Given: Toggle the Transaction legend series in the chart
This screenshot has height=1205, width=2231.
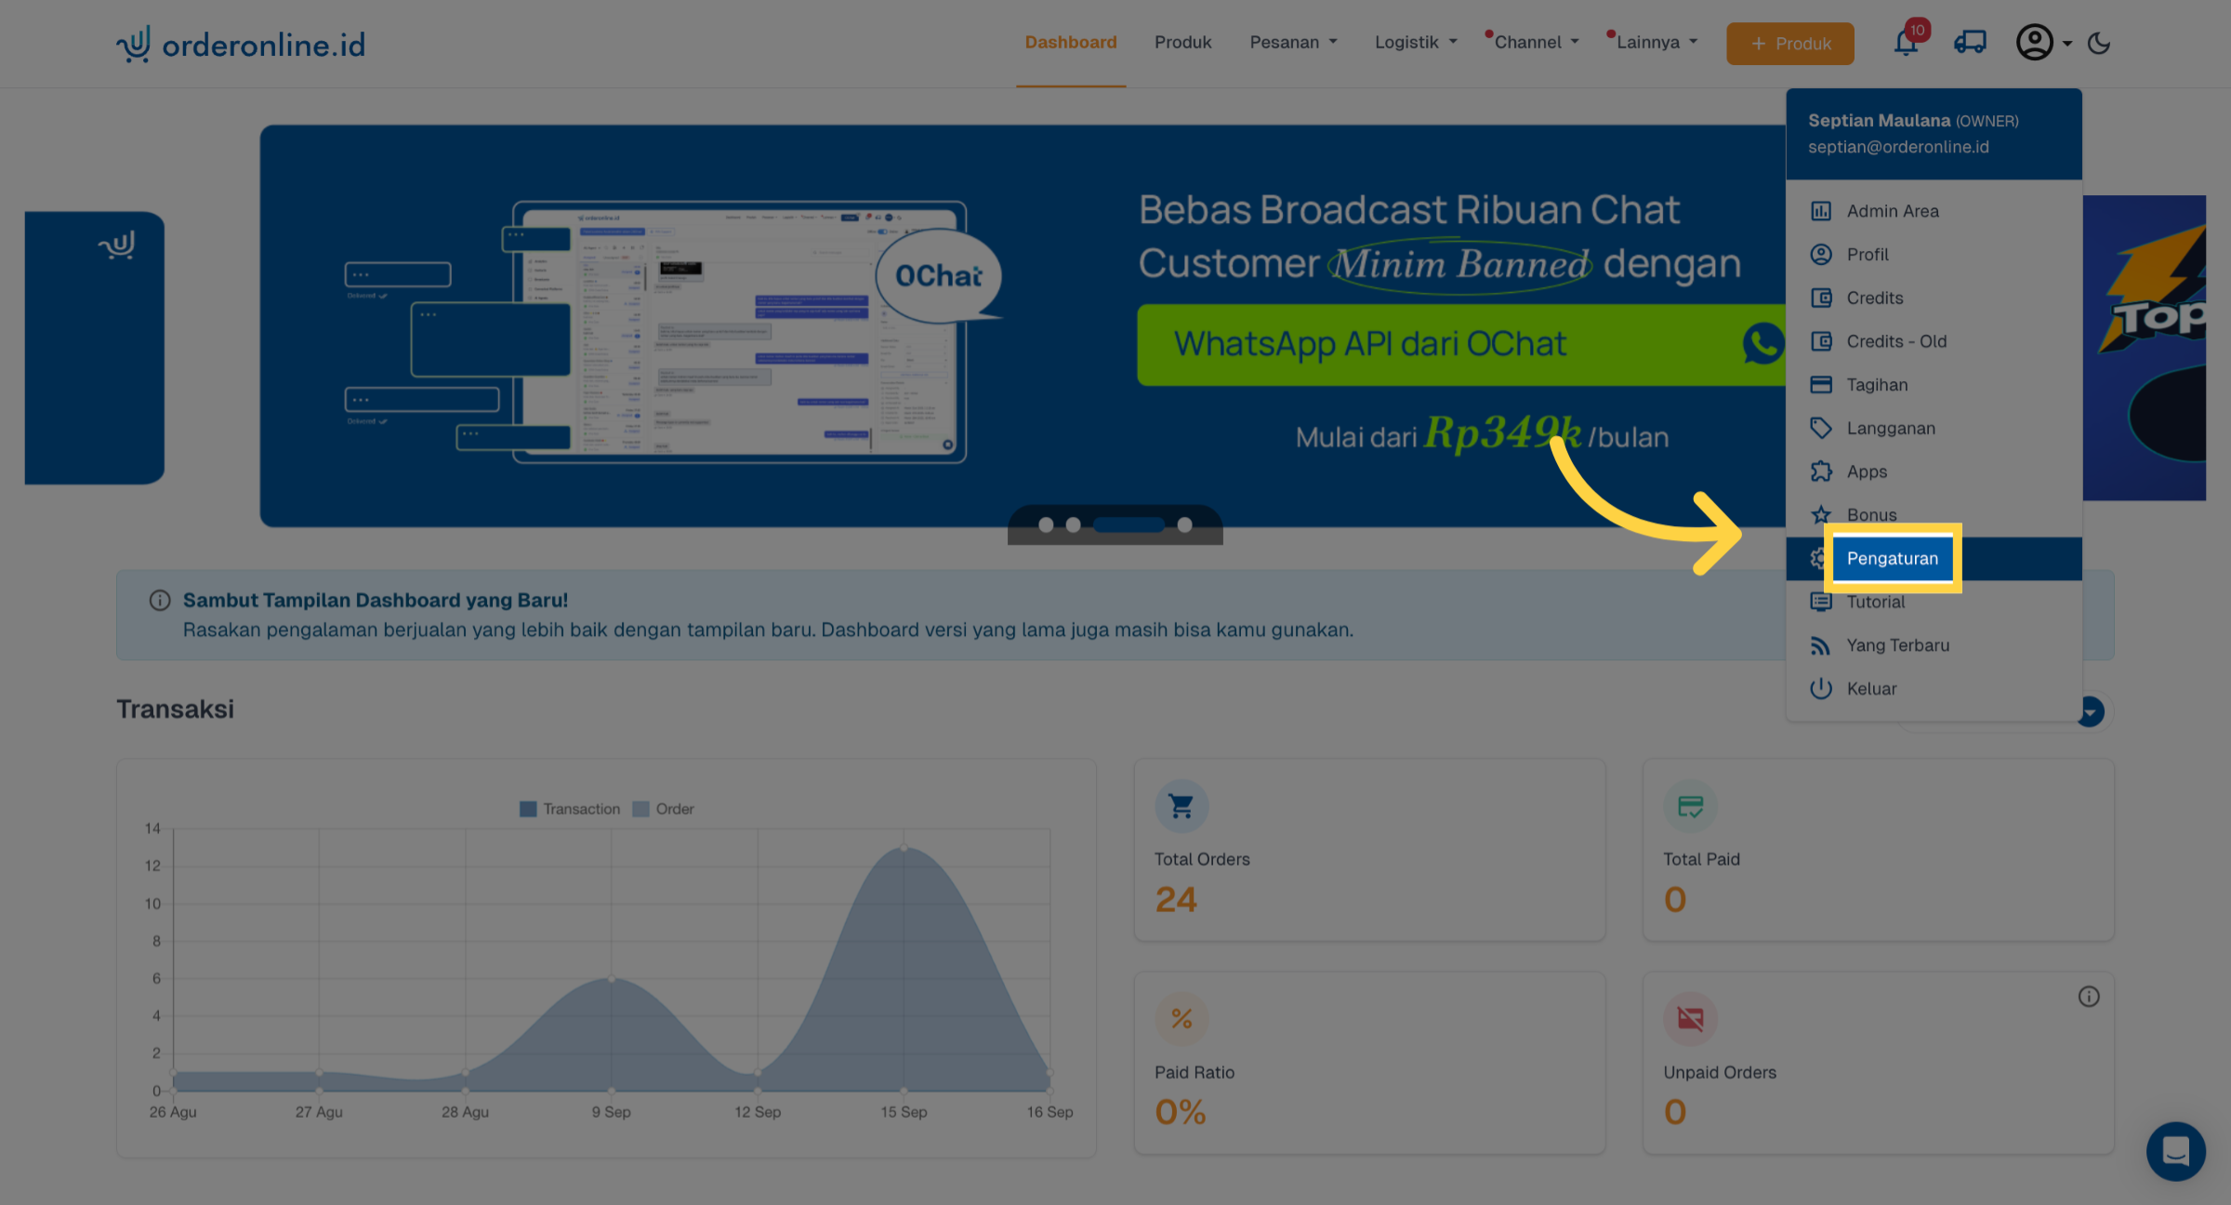Looking at the screenshot, I should (569, 809).
